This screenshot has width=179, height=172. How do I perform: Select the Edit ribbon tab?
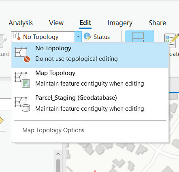pyautogui.click(x=85, y=23)
